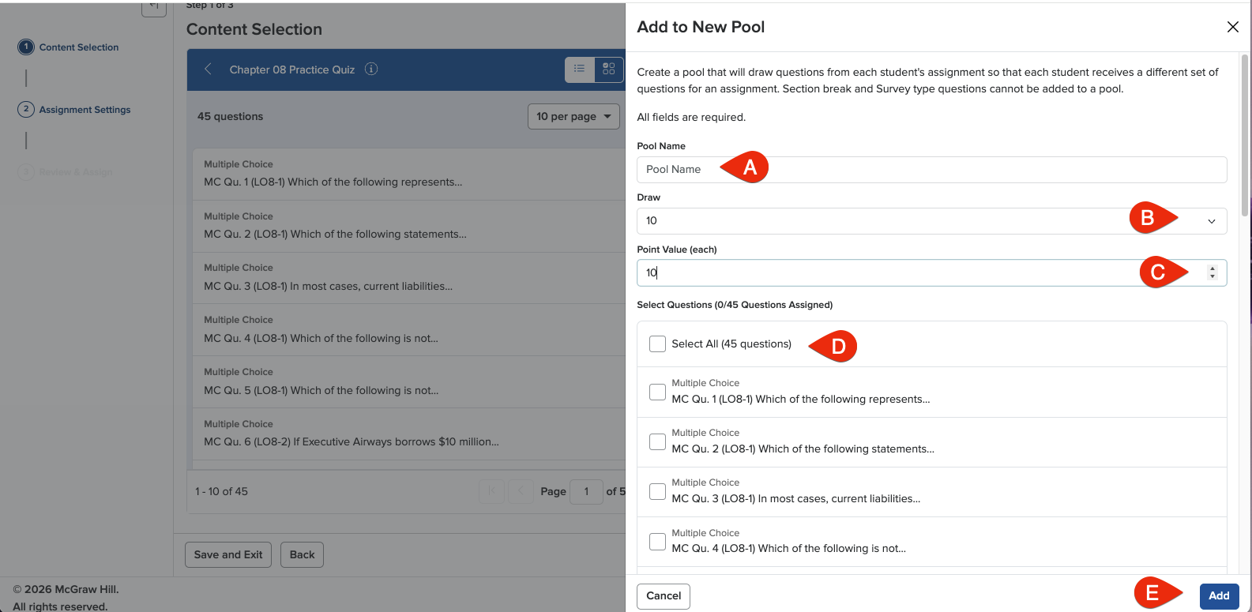Open step 1 Content Selection circle icon
The image size is (1252, 612).
[x=26, y=47]
